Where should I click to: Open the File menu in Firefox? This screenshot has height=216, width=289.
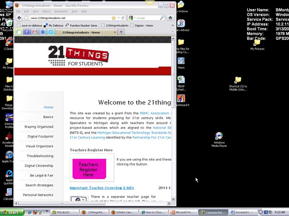[18, 12]
